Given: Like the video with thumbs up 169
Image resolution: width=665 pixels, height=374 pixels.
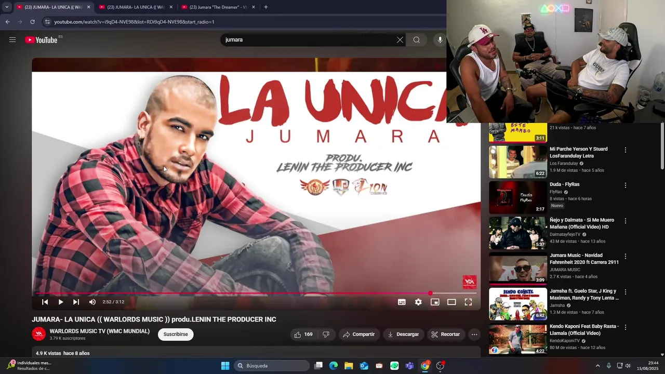Looking at the screenshot, I should pos(303,335).
